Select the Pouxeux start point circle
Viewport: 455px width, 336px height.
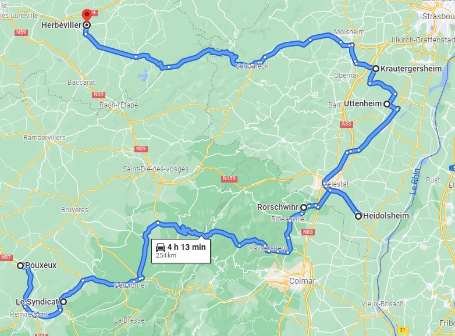(20, 266)
